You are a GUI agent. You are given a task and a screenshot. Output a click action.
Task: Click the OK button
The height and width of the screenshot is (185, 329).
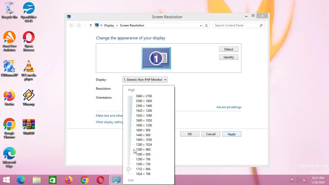190,134
